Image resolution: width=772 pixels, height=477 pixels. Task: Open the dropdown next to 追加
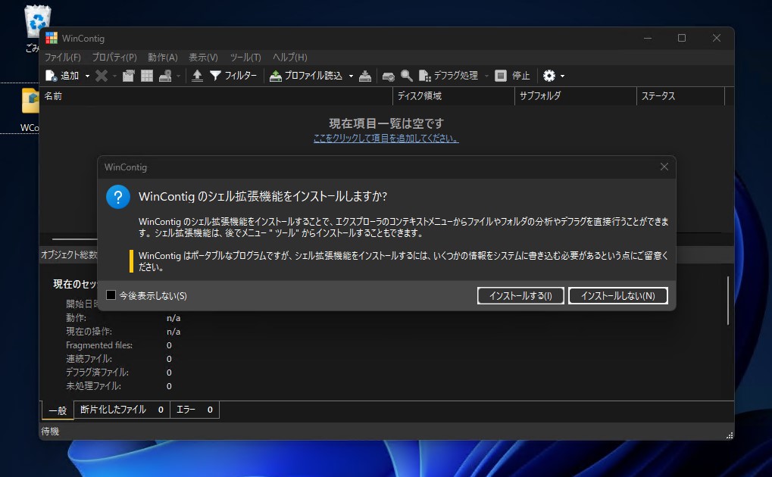point(86,75)
